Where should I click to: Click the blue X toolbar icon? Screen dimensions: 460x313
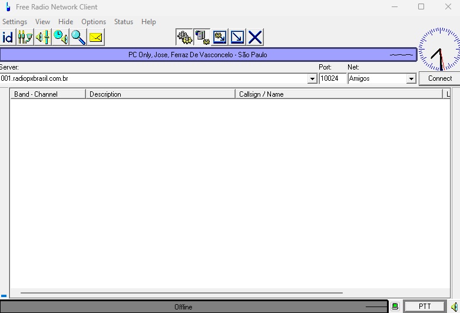pyautogui.click(x=255, y=37)
